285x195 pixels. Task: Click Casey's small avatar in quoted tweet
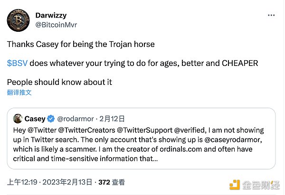tap(18, 119)
